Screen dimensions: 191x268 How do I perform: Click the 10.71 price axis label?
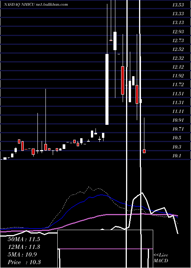click(x=178, y=129)
